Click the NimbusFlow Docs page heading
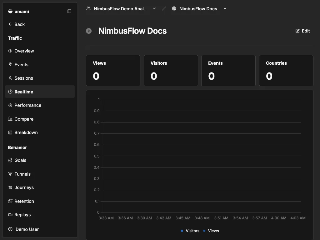Screen dimensions: 320x240 pyautogui.click(x=132, y=31)
